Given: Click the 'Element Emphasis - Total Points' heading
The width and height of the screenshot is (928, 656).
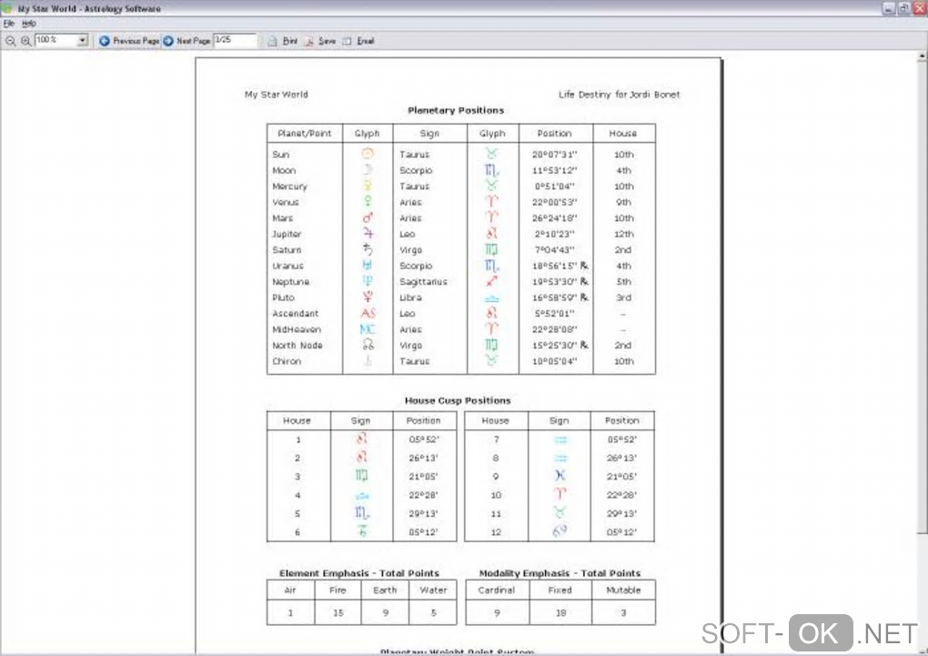Looking at the screenshot, I should 359,573.
